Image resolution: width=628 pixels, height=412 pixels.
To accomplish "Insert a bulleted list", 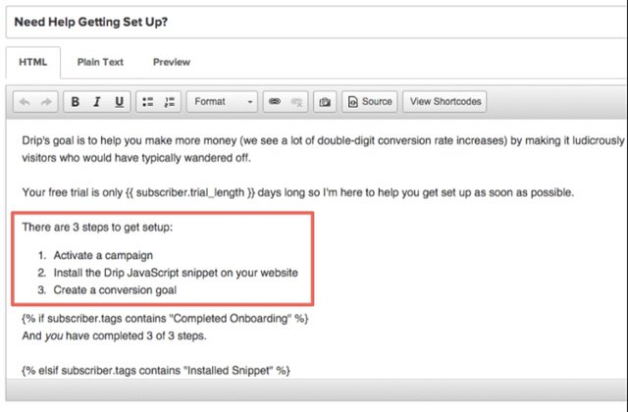I will pos(148,102).
